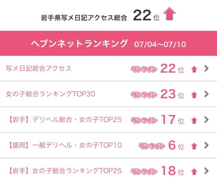Click ランクイン badge in 写メ日記総合アクセス row

click(144, 69)
